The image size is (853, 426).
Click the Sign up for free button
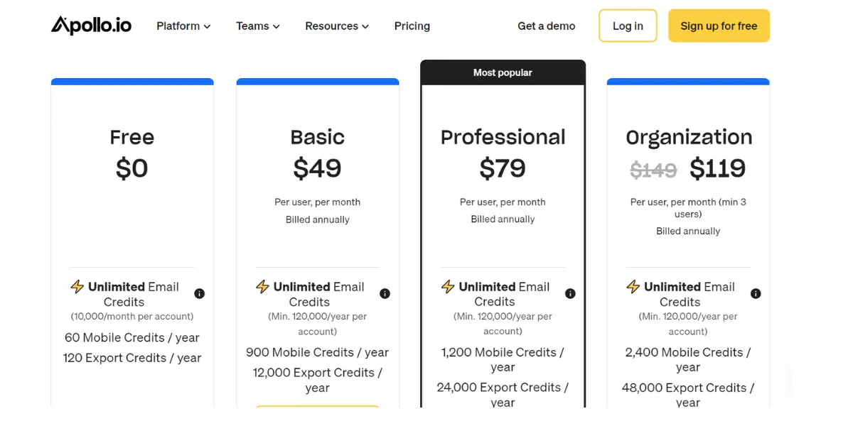(719, 26)
